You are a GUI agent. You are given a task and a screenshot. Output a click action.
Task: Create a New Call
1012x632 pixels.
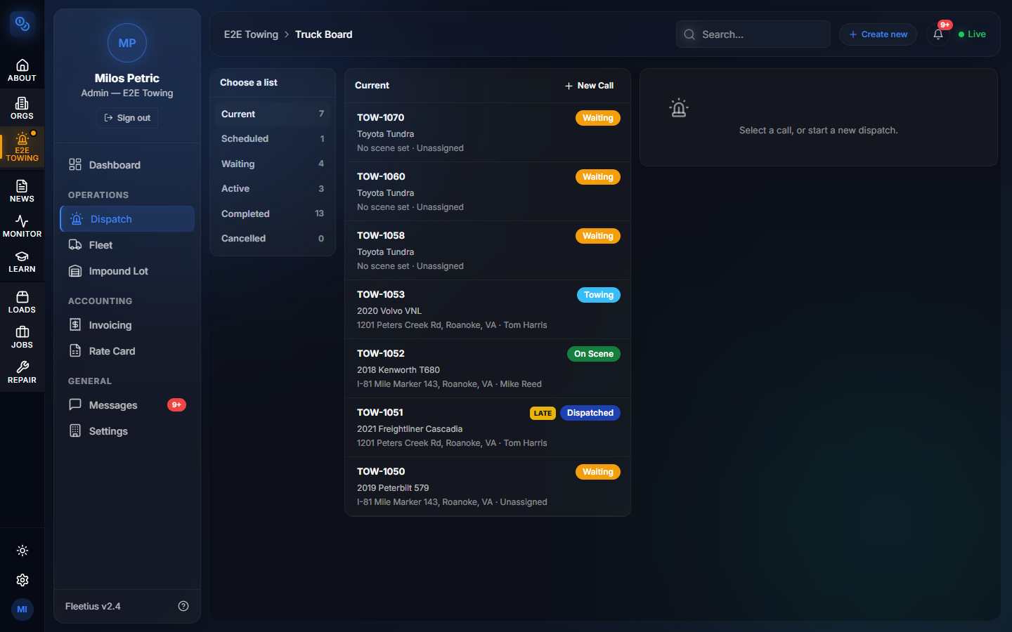[x=589, y=86]
